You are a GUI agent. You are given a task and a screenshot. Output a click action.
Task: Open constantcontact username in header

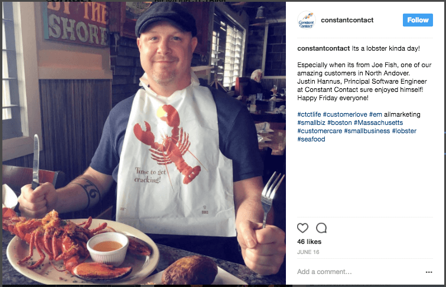tap(347, 20)
